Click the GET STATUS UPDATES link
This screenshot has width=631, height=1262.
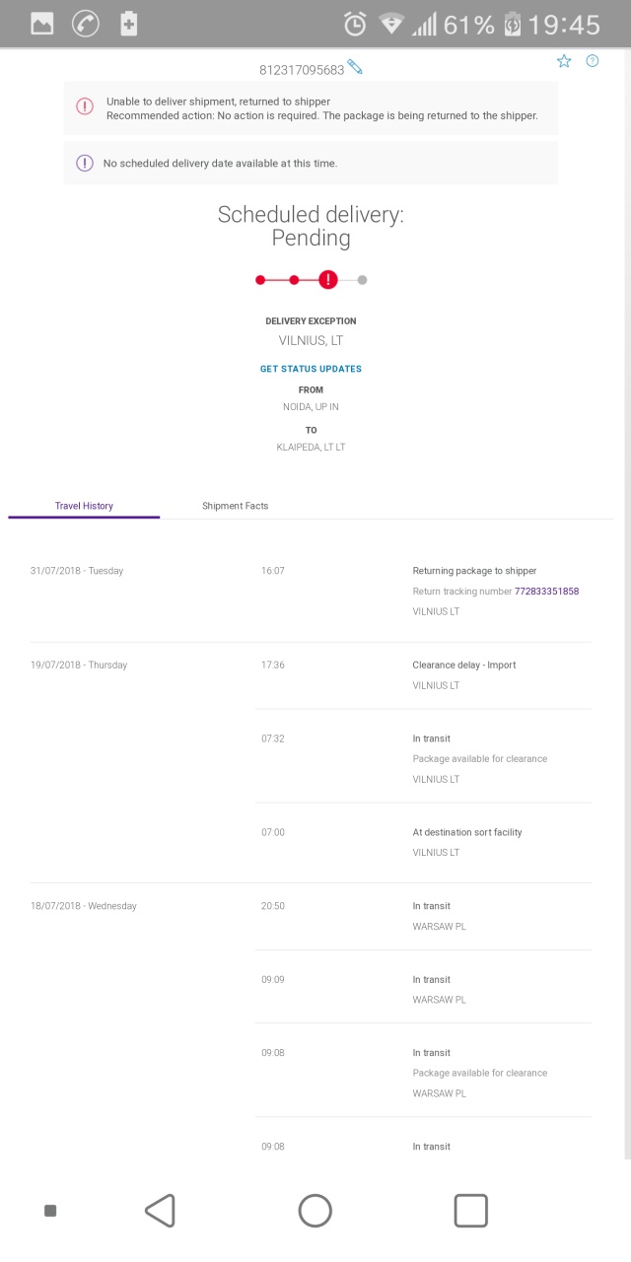point(311,369)
